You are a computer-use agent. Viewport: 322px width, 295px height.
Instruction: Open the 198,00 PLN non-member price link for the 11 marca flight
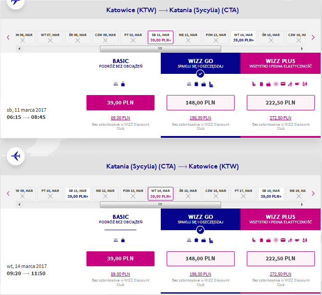click(x=200, y=118)
